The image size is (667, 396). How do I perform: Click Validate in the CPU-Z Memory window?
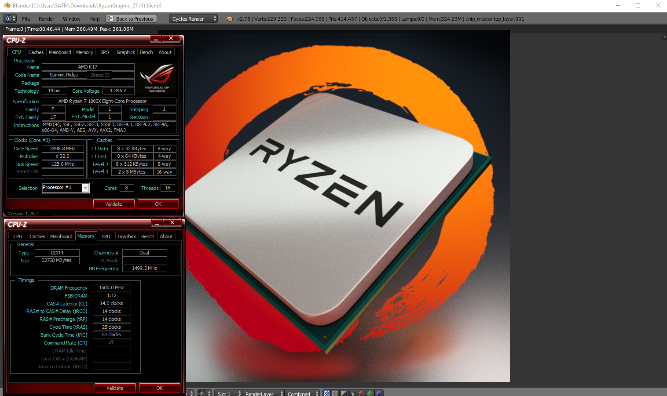pos(115,388)
